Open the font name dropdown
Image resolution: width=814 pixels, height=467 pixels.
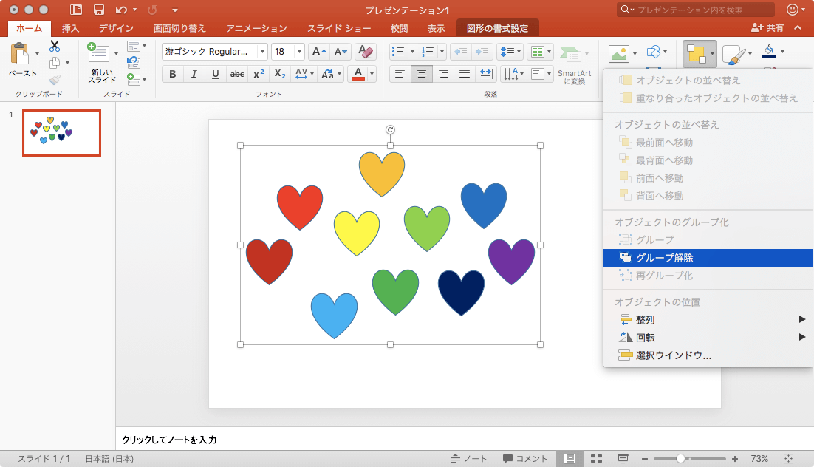(261, 52)
